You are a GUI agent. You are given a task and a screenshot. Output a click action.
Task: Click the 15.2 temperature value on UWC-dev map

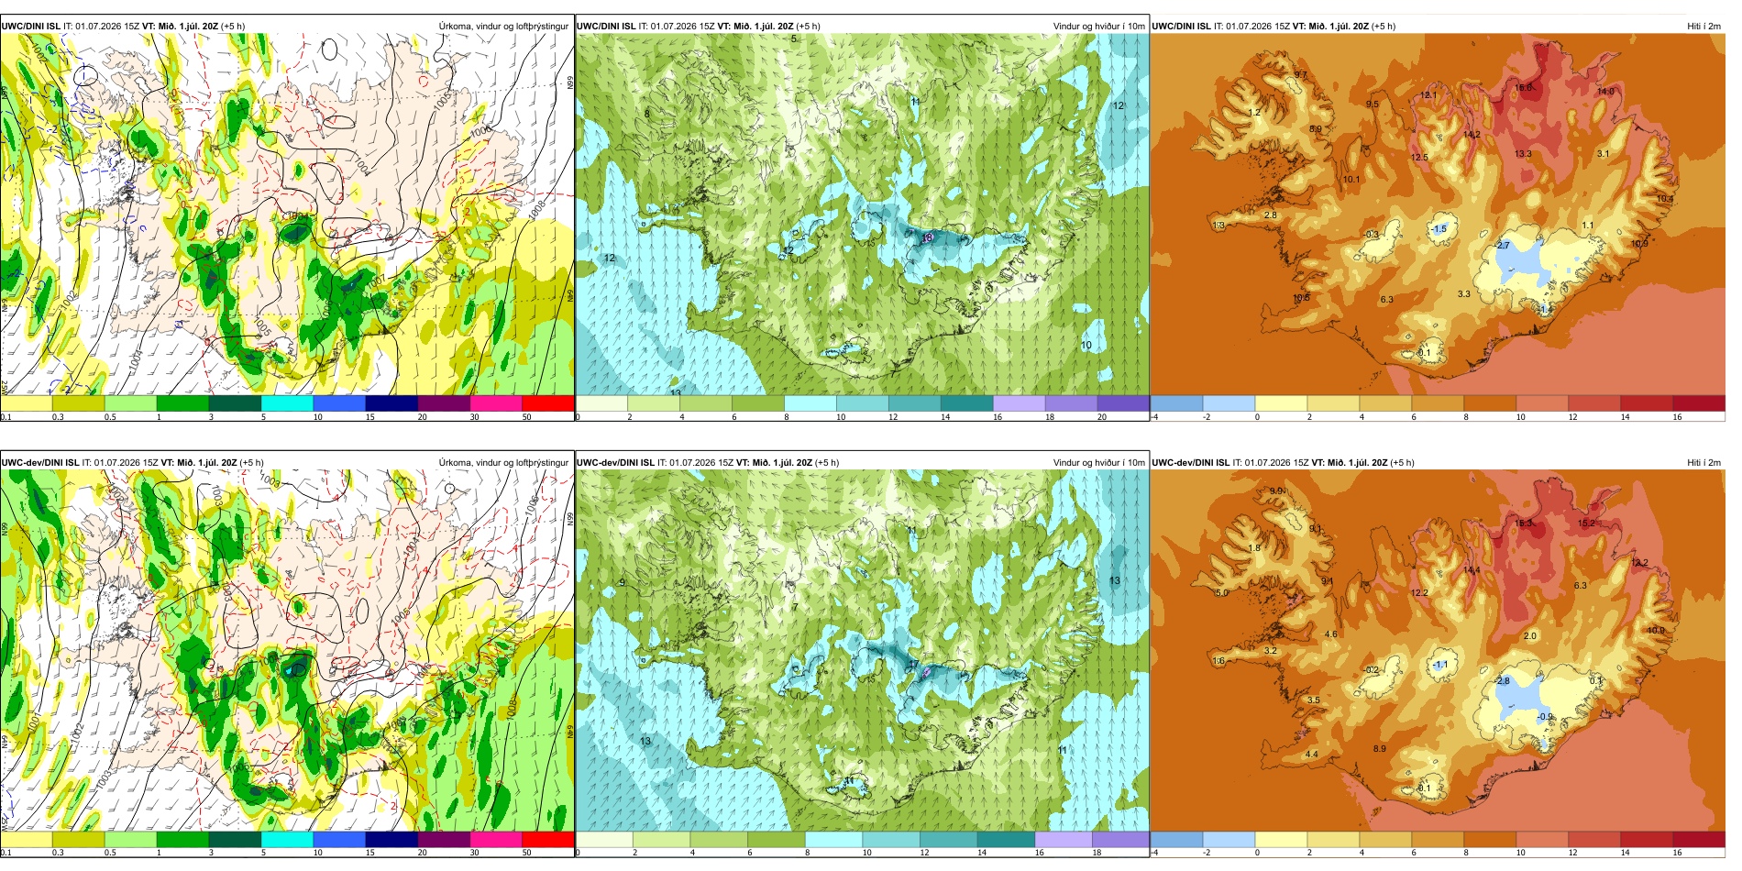coord(1587,524)
